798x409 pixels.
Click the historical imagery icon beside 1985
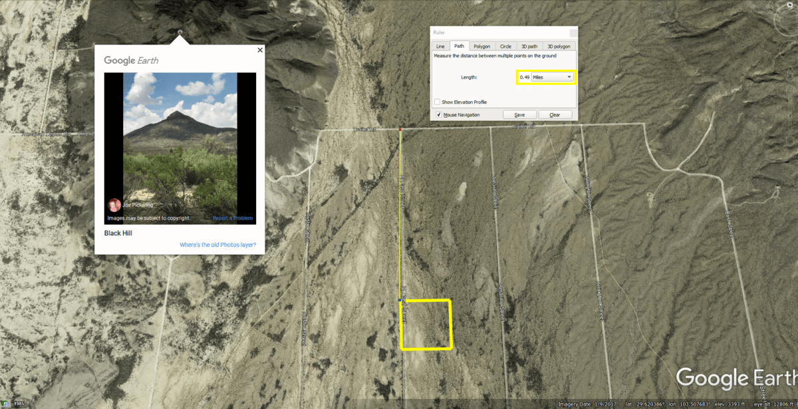6,404
